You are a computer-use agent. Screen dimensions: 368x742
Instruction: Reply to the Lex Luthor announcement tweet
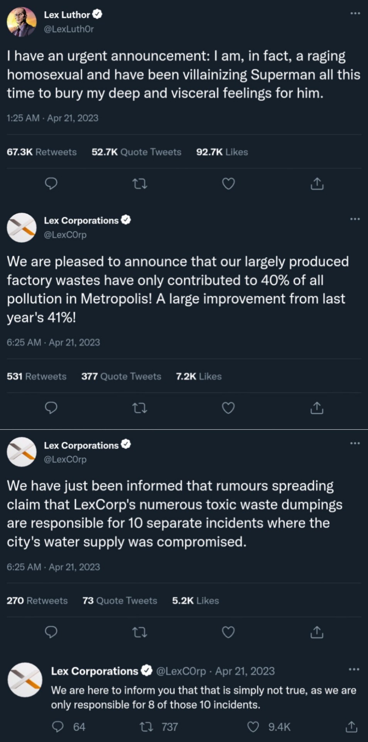tap(51, 184)
